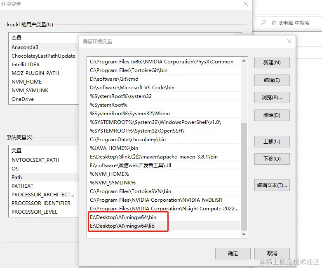Select NVM_SYMLINK in user variables list
Screen dimensions: 322x268
[44, 91]
